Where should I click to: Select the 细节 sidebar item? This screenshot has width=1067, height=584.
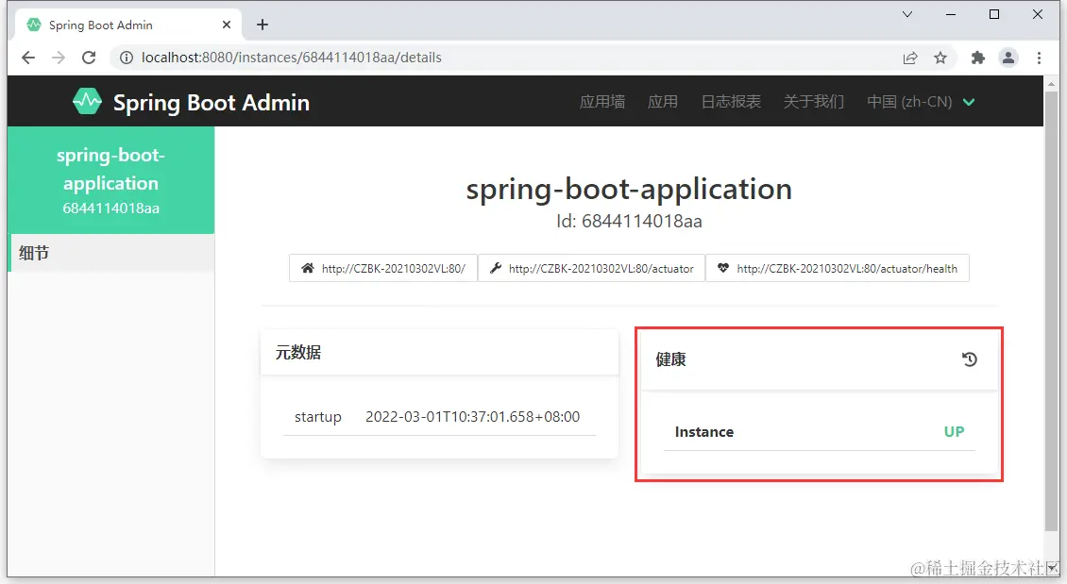tap(111, 253)
